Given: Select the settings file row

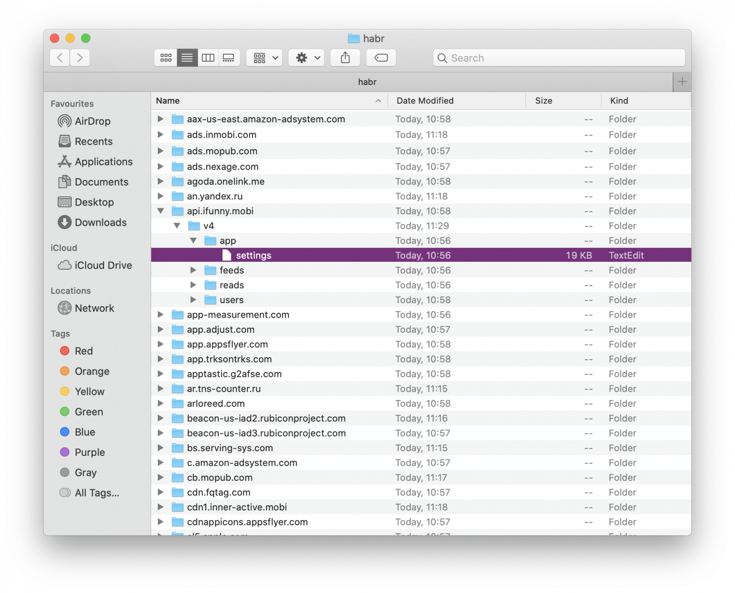Looking at the screenshot, I should coord(421,255).
